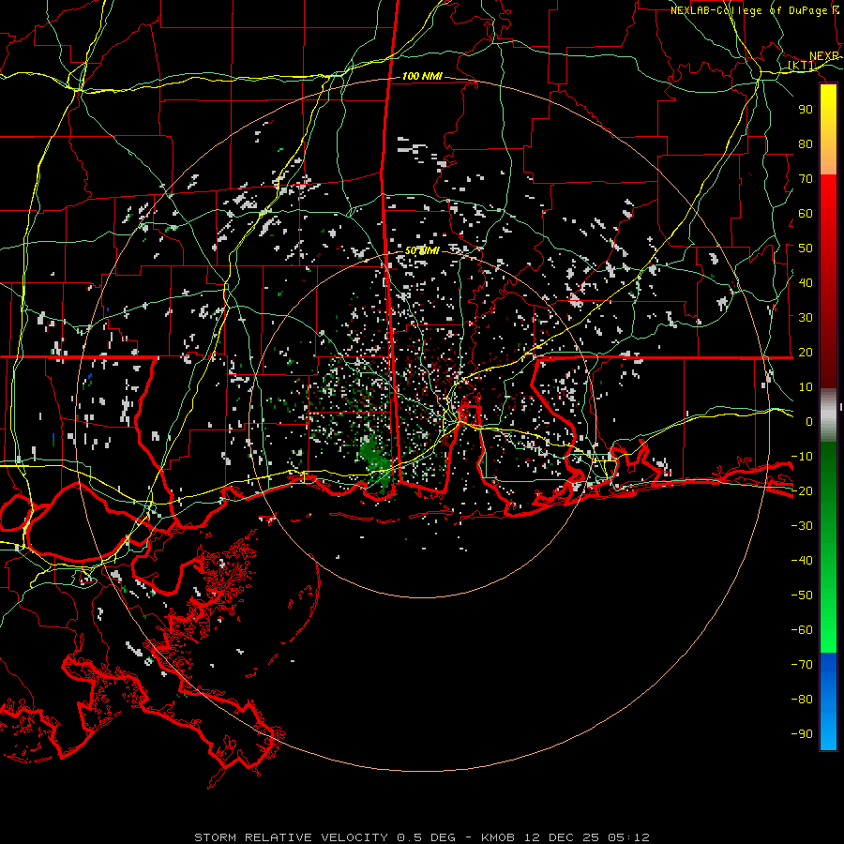Click the 50 NMI range ring label
844x844 pixels.
click(422, 250)
